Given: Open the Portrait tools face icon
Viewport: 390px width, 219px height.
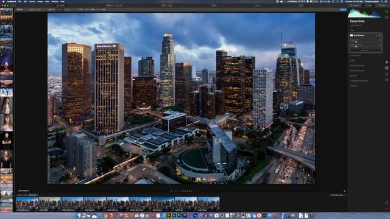Looking at the screenshot, I should (x=387, y=74).
